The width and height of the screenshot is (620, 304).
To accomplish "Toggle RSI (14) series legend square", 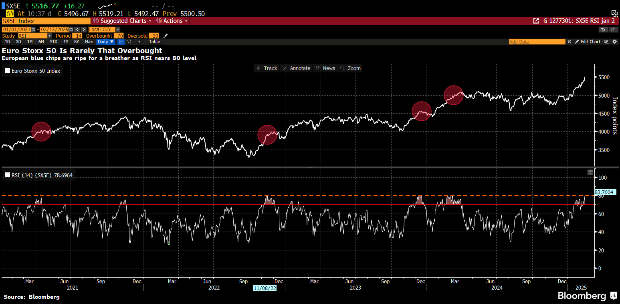I will click(x=8, y=175).
